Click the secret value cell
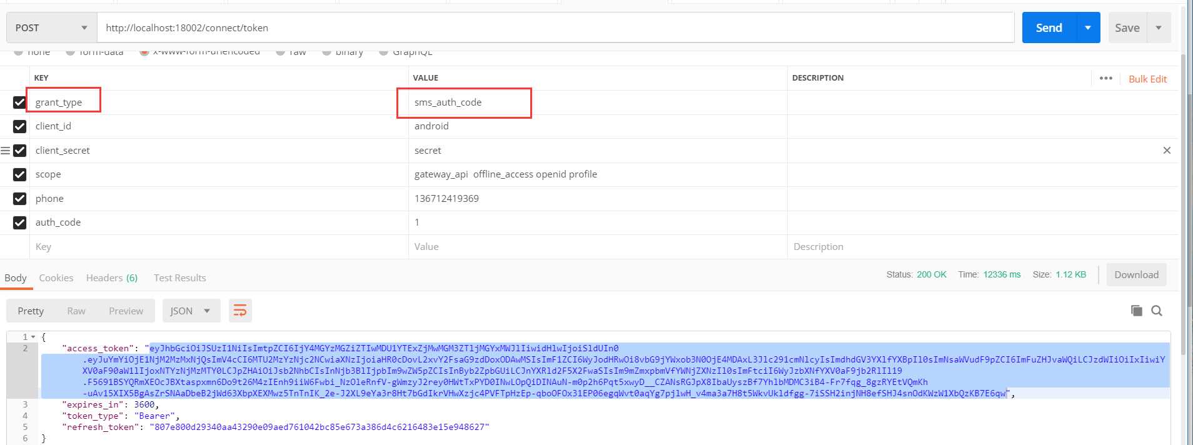The image size is (1193, 445). tap(598, 151)
